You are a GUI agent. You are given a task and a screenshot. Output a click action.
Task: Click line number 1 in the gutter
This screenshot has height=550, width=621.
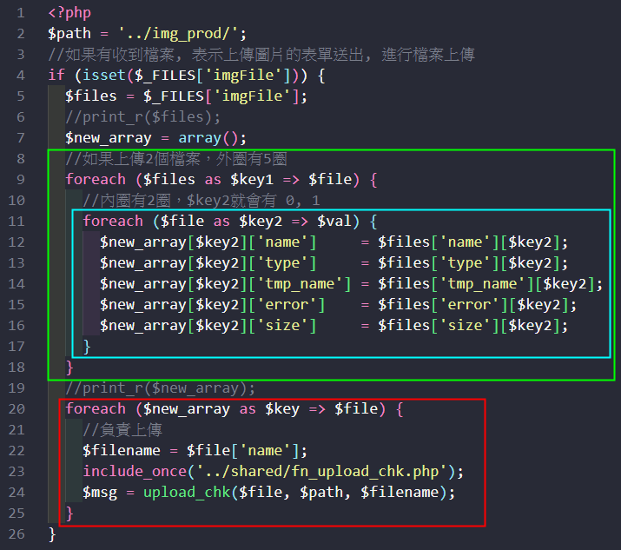(21, 14)
